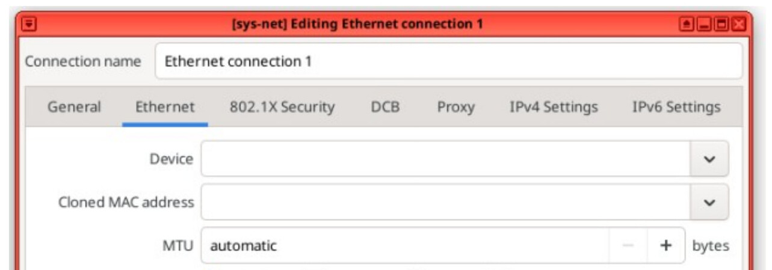Expand the Device dropdown arrow
Image resolution: width=772 pixels, height=270 pixels.
point(709,159)
